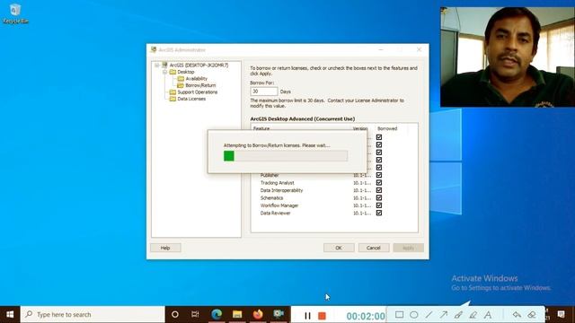
Task: Click the computer icon beside ArcGIS root node
Action: [164, 65]
